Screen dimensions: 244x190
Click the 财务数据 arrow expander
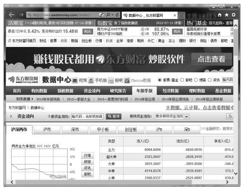pos(32,99)
